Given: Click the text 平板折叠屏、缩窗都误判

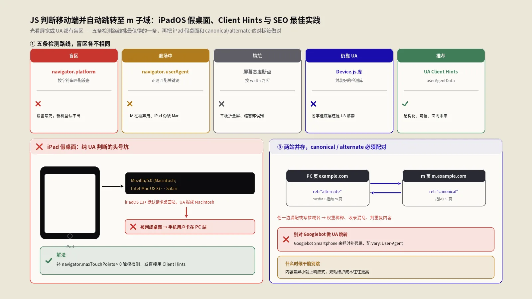Looking at the screenshot, I should (x=242, y=116).
